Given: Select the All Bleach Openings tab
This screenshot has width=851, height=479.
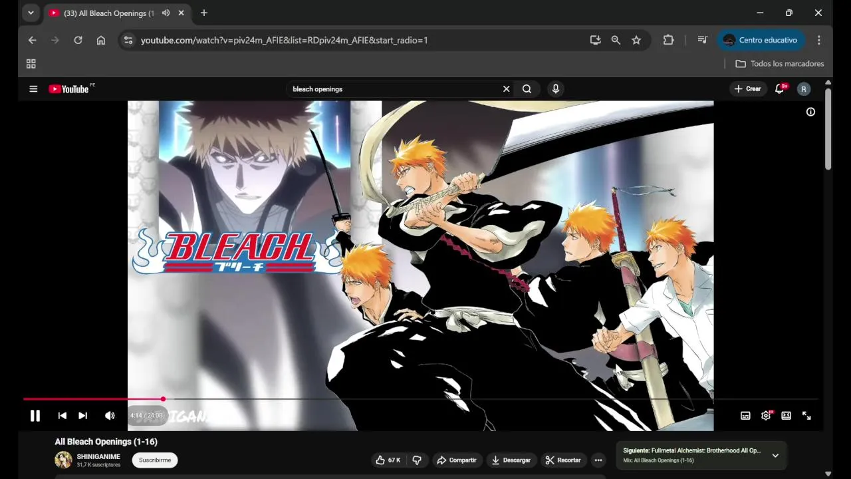Looking at the screenshot, I should [110, 13].
